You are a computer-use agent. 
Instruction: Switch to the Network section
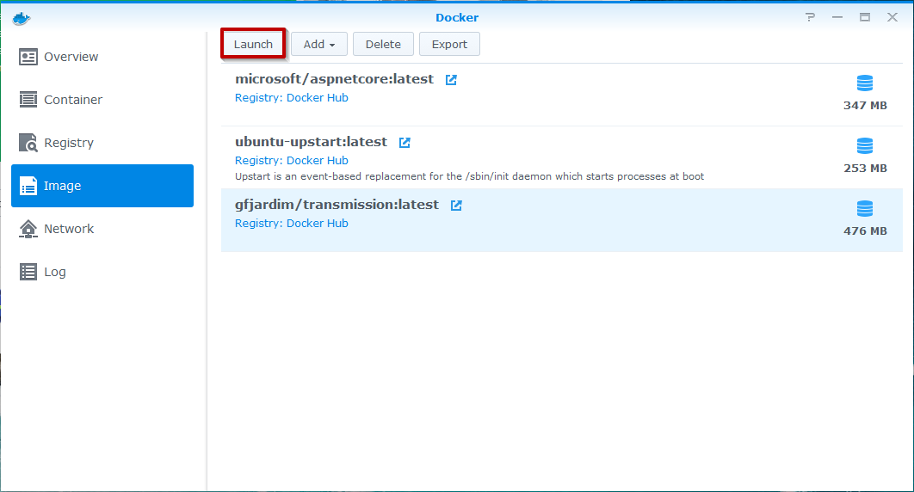(x=102, y=229)
